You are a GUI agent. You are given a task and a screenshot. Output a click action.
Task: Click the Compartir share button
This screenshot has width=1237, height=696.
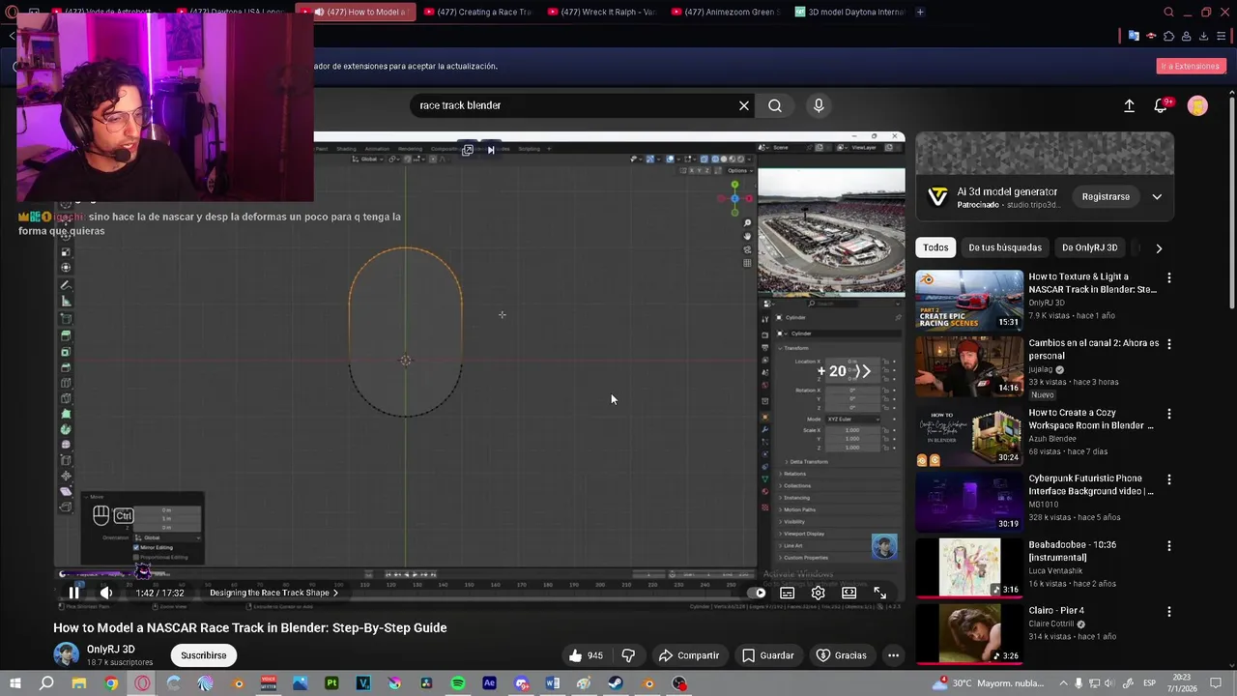pyautogui.click(x=689, y=655)
